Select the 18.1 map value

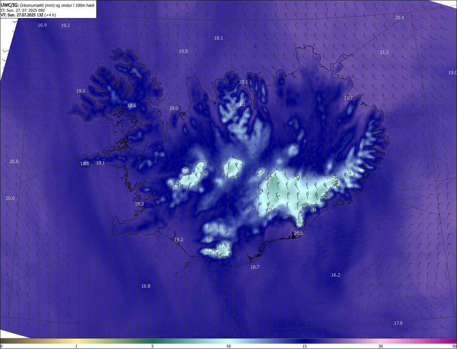click(219, 38)
